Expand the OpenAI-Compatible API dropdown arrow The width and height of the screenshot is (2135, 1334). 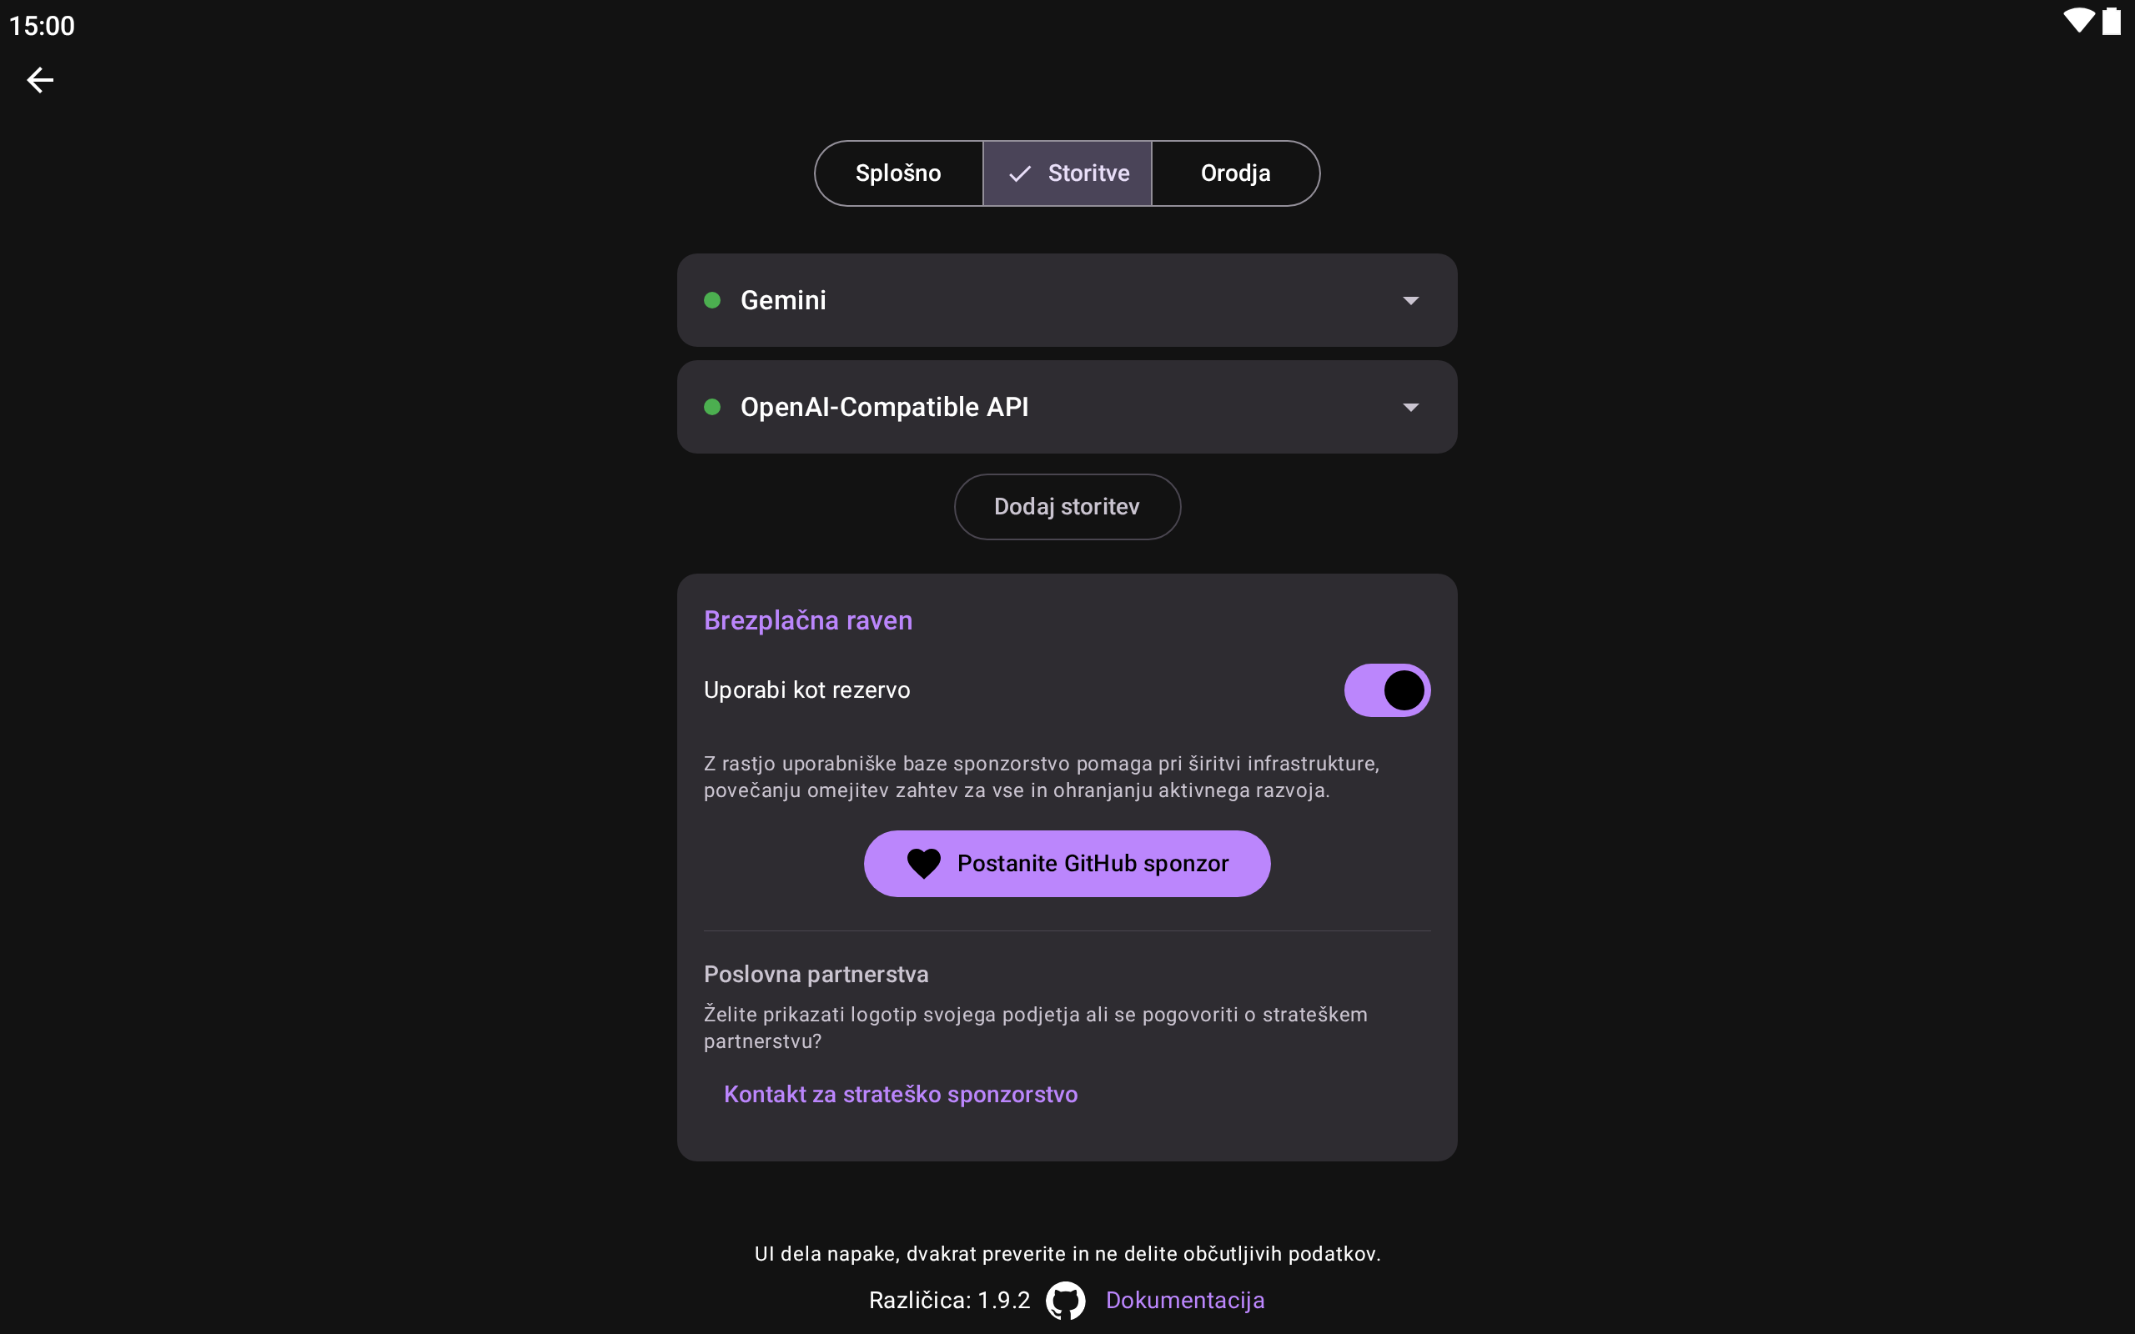1411,408
